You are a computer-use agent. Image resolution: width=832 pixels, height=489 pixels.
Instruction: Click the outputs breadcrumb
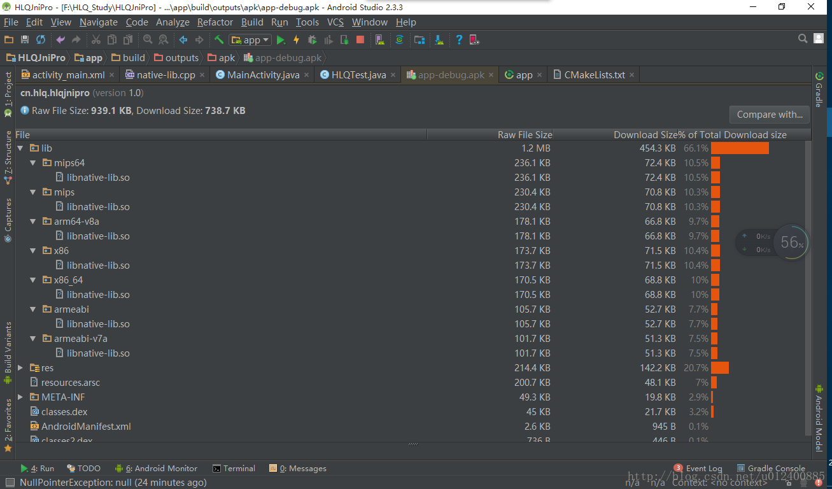177,57
